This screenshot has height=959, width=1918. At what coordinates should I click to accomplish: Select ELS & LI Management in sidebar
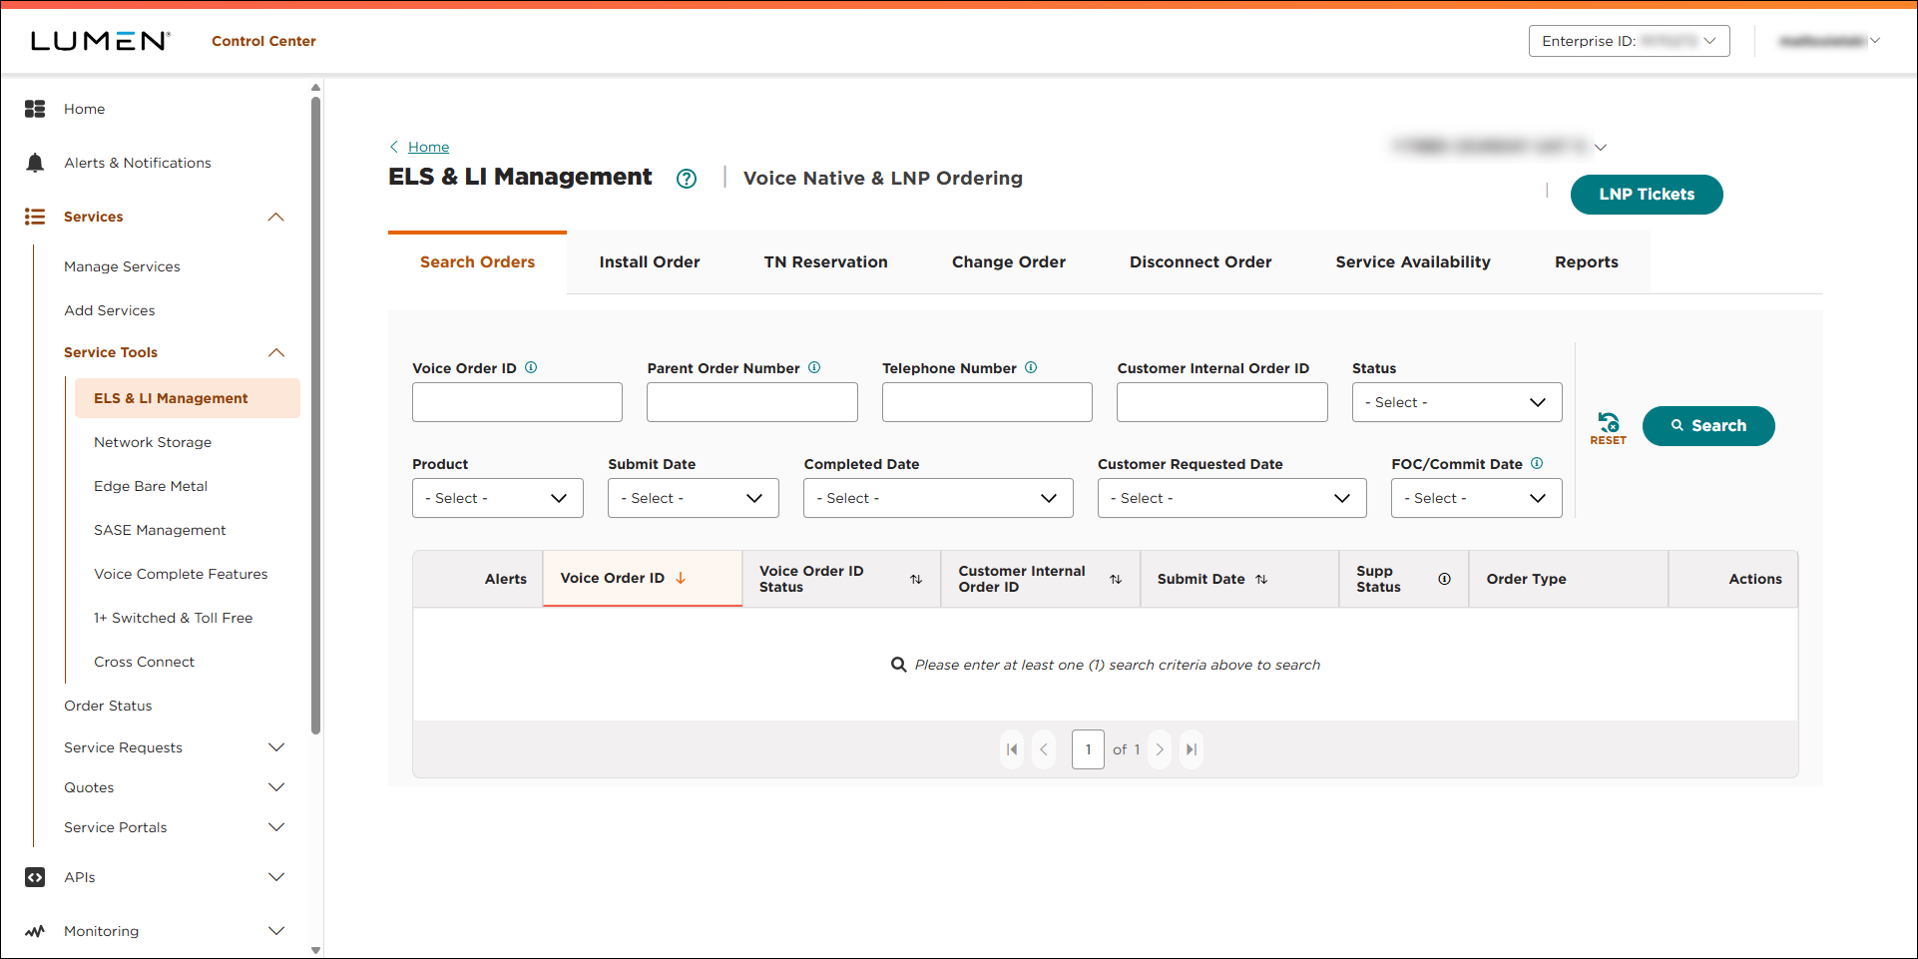coord(188,398)
